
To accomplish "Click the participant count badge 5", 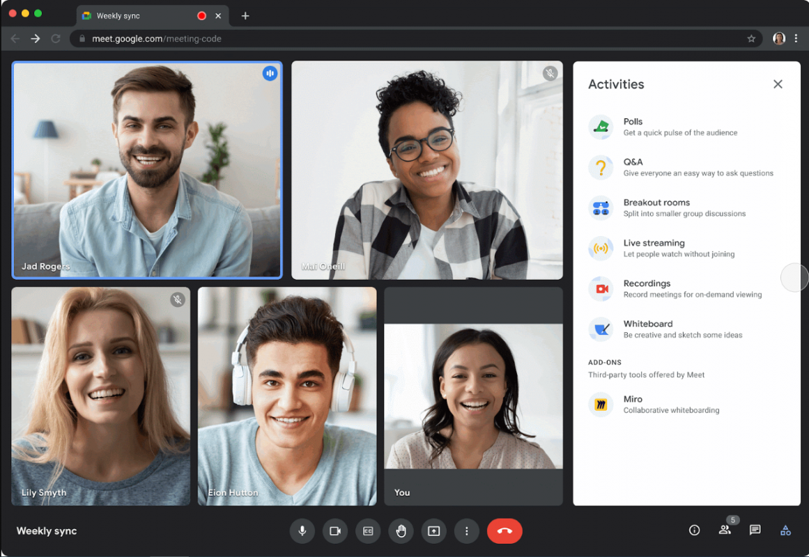I will point(732,520).
